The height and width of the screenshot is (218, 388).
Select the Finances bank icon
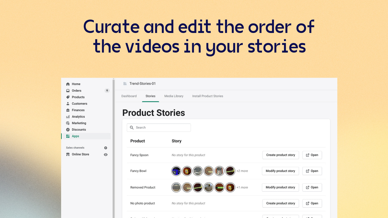point(68,110)
